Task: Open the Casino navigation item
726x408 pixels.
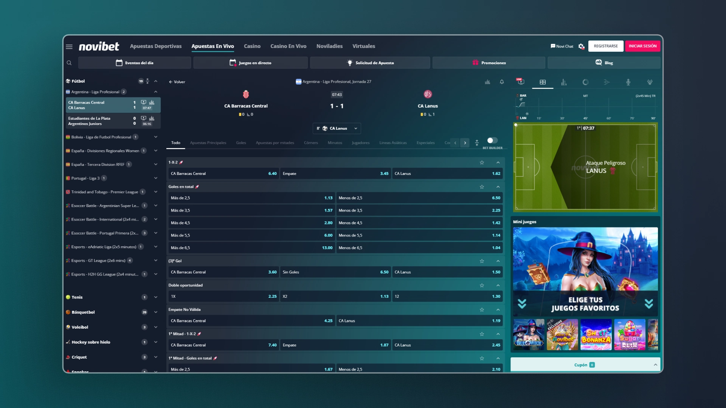Action: click(252, 46)
